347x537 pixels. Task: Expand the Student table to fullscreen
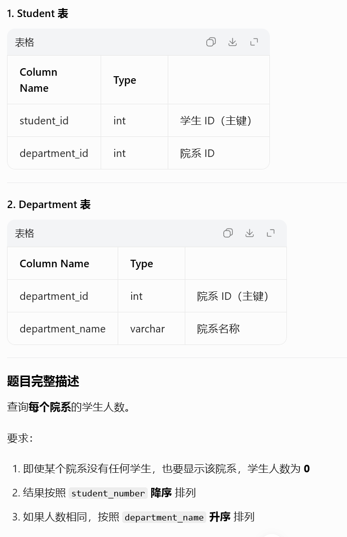(x=254, y=42)
